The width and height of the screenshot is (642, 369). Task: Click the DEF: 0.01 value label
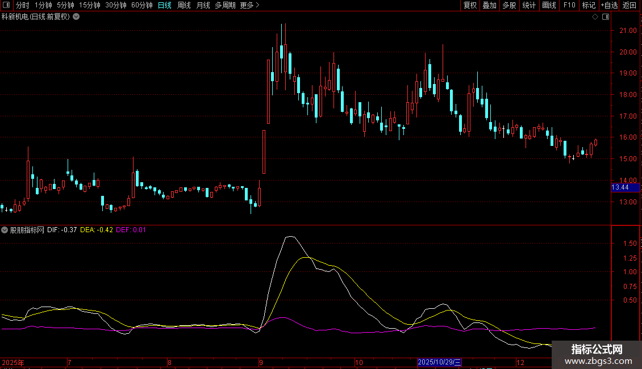pyautogui.click(x=131, y=230)
